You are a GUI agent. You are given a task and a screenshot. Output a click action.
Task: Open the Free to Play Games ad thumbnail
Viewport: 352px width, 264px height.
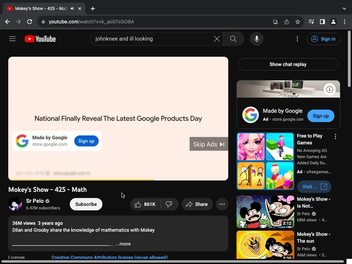click(x=265, y=161)
